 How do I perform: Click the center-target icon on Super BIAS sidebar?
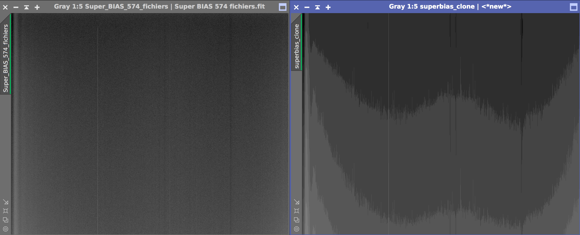pos(6,229)
